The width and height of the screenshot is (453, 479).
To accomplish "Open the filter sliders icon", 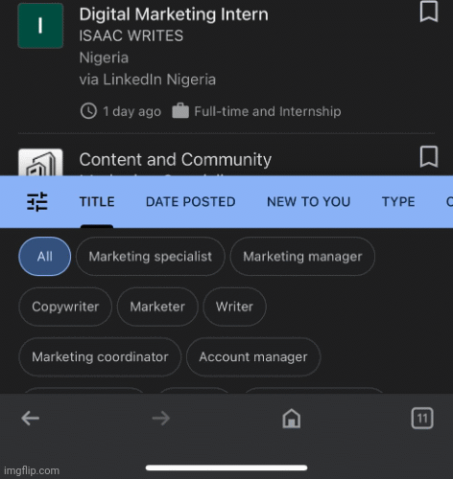I will coord(37,201).
